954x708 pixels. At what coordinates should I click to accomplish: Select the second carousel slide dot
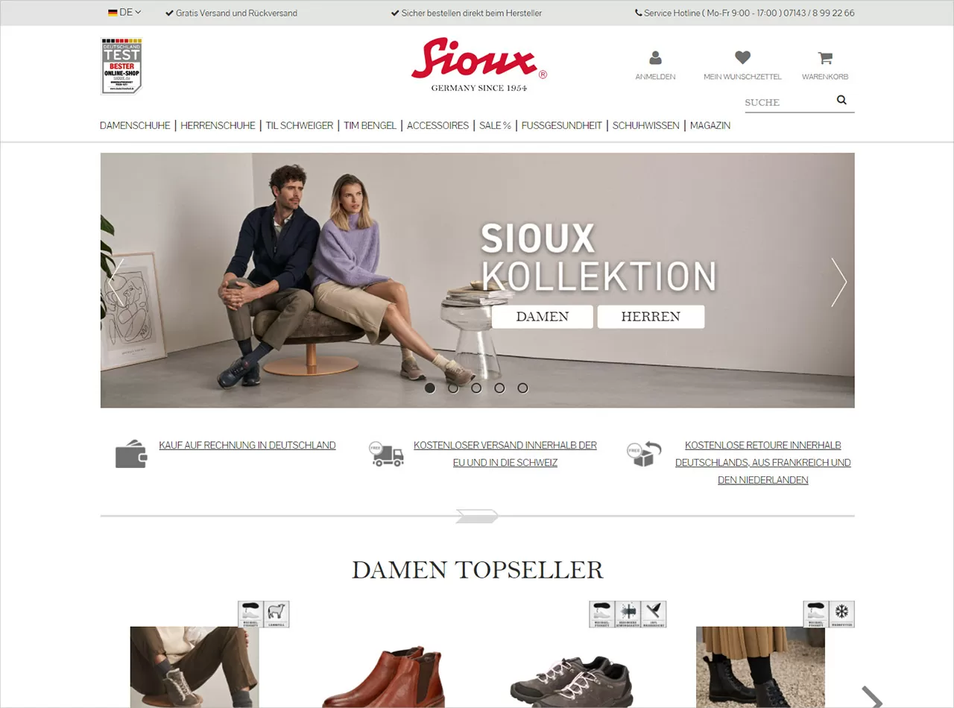[x=453, y=388]
